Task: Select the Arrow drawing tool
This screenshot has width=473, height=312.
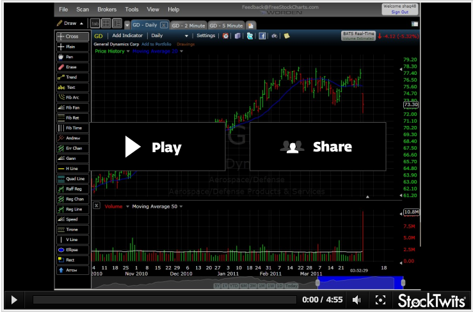Action: [72, 270]
